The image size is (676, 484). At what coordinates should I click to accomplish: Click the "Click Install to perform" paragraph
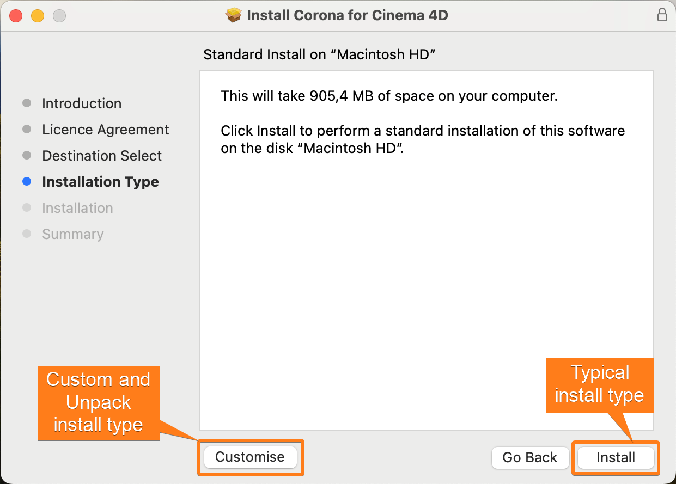(423, 139)
